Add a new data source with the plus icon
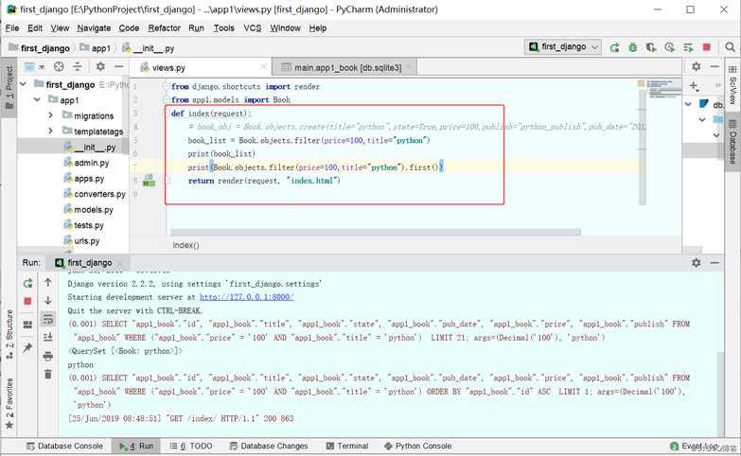Screen dimensions: 741x456 tap(694, 86)
